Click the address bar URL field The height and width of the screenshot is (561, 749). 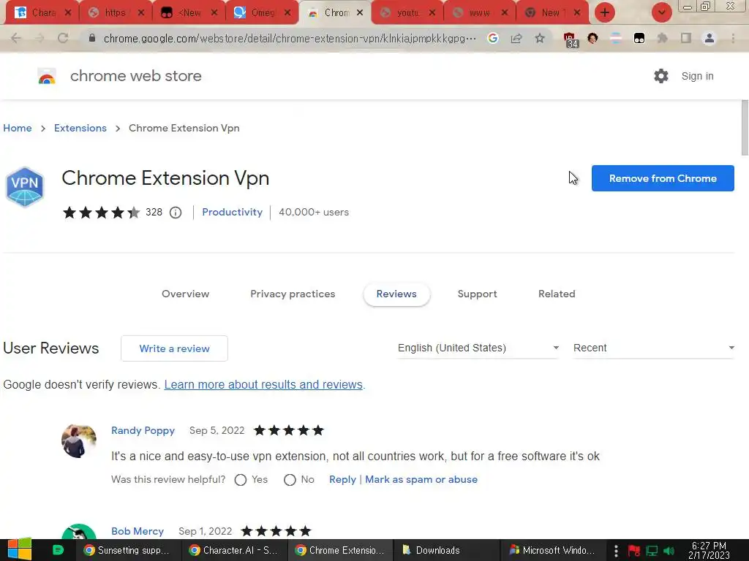290,39
